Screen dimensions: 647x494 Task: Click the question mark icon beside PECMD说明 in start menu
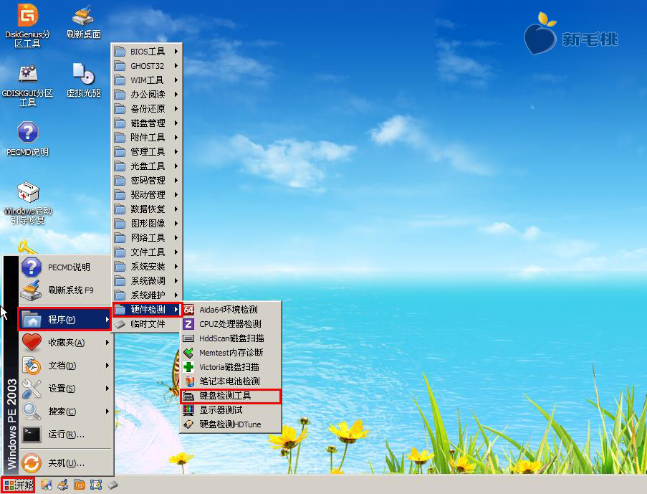pyautogui.click(x=32, y=267)
